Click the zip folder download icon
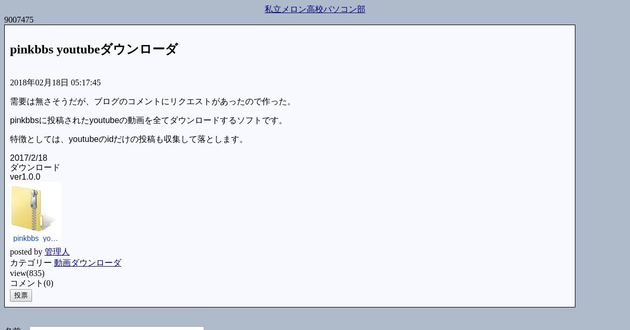Viewport: 630px width, 330px height. [x=34, y=208]
